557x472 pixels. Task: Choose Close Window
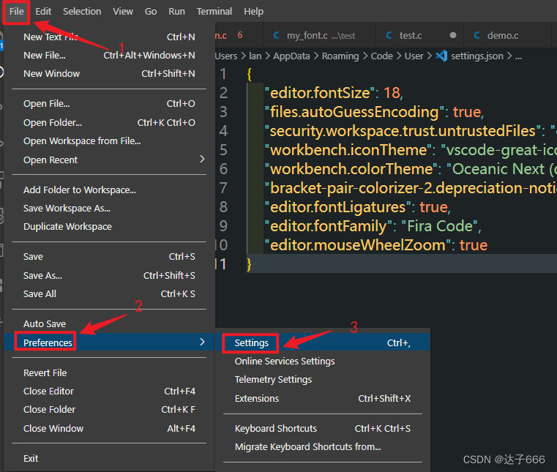pos(109,428)
